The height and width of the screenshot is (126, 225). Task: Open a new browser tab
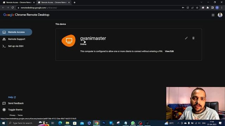(x=75, y=2)
